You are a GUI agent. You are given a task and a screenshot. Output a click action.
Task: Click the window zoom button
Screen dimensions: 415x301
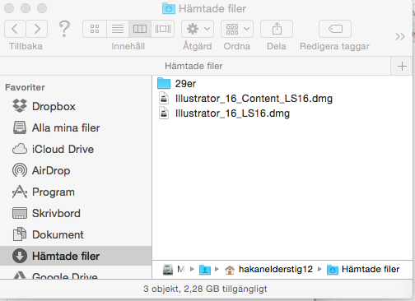click(42, 8)
